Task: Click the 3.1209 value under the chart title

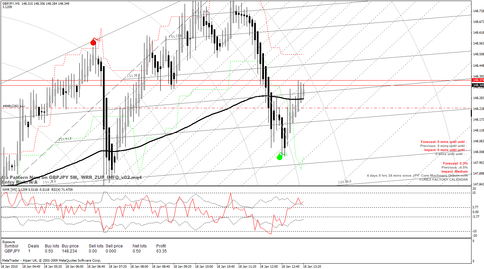Action: point(7,7)
